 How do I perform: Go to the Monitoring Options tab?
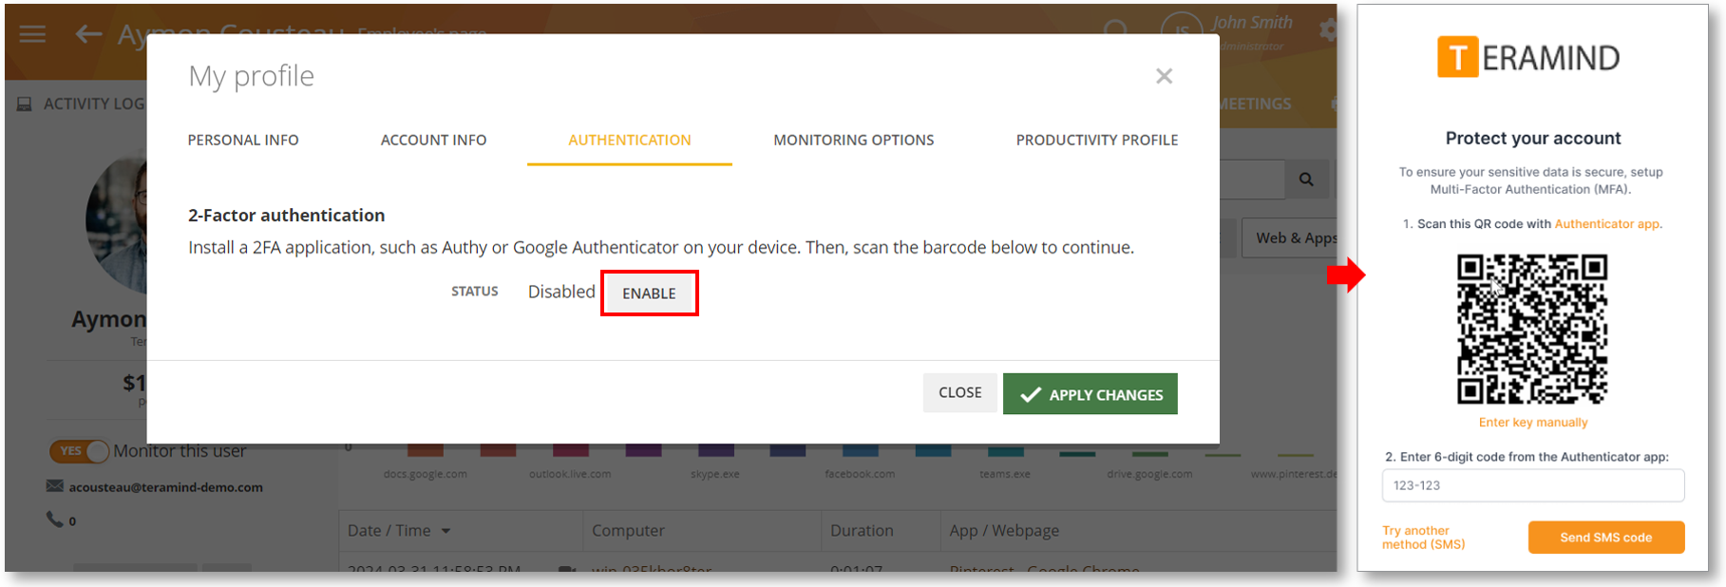click(854, 140)
